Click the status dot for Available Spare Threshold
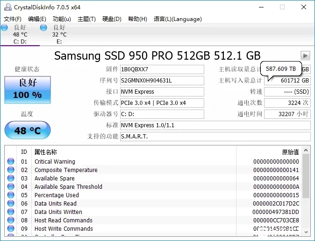This screenshot has height=241, width=315. tap(11, 186)
